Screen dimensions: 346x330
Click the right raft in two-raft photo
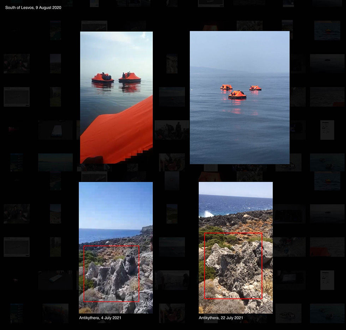pyautogui.click(x=130, y=77)
